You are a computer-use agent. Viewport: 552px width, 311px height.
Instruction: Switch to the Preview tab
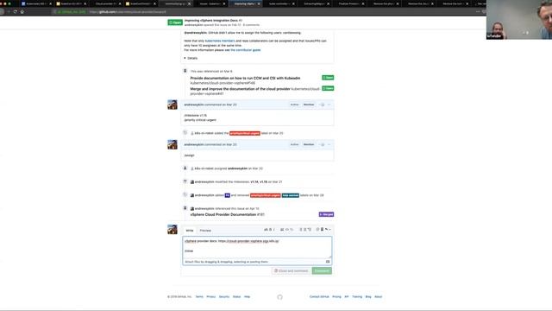coord(205,231)
